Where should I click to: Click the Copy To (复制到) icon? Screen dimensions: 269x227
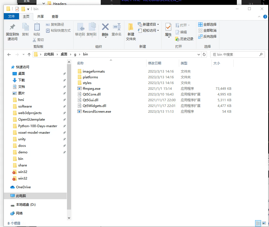(x=92, y=27)
